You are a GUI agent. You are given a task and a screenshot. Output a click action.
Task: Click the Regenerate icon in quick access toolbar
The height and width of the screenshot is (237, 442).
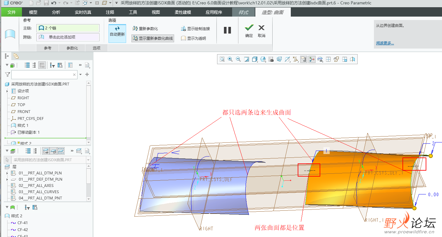pyautogui.click(x=77, y=3)
